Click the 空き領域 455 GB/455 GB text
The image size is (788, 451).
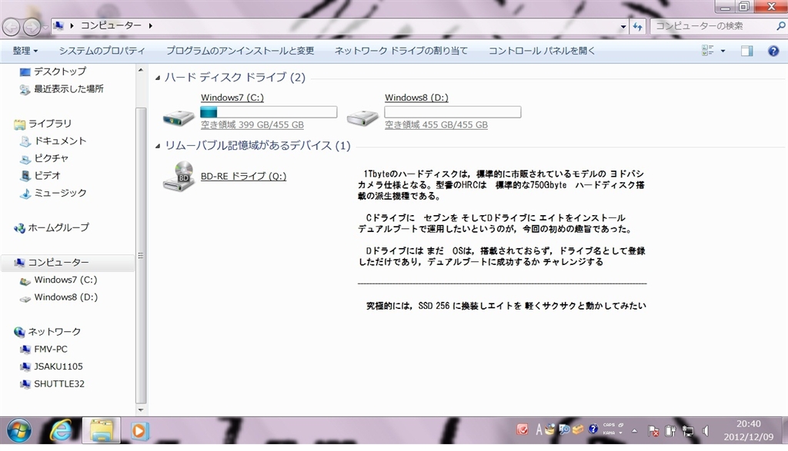pos(436,125)
